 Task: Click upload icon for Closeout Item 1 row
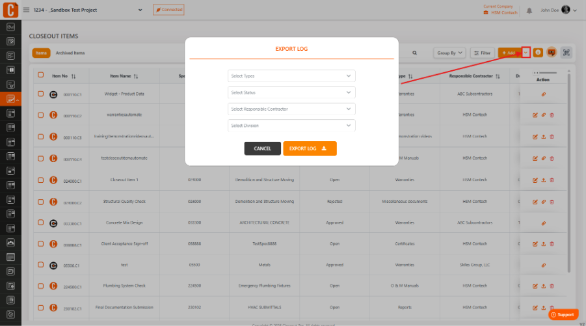[543, 180]
